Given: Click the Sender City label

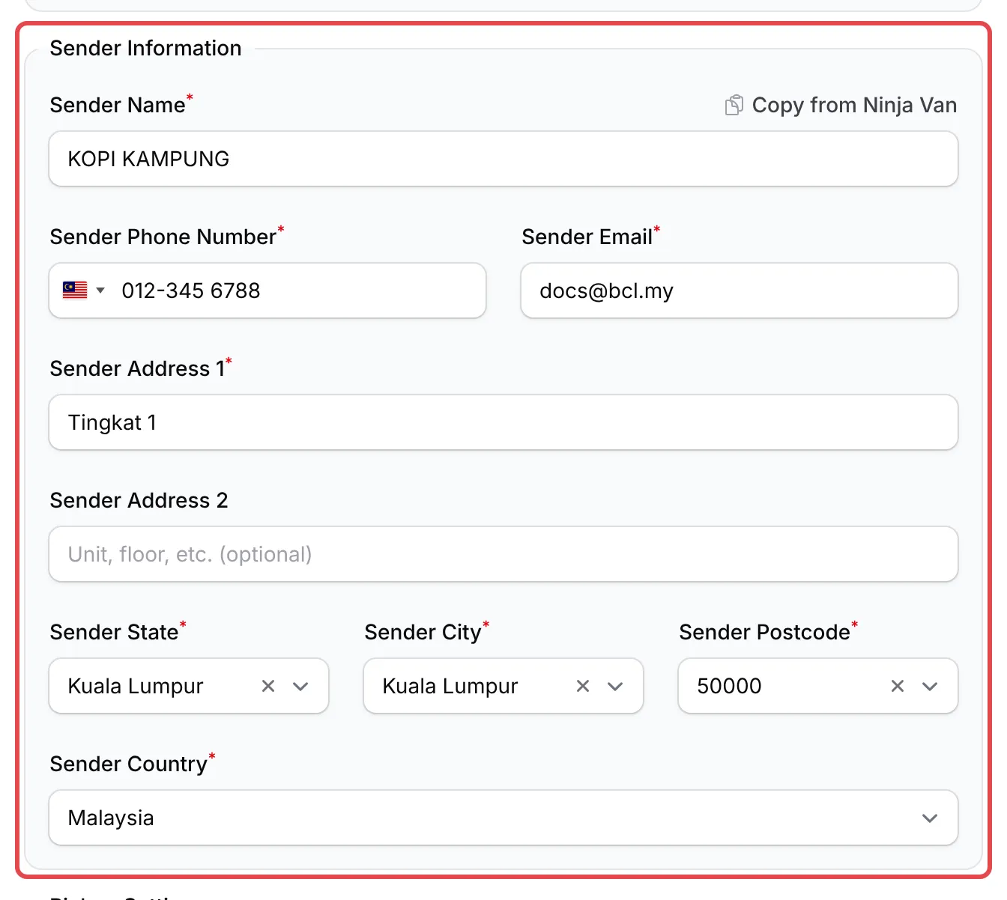Looking at the screenshot, I should 423,632.
